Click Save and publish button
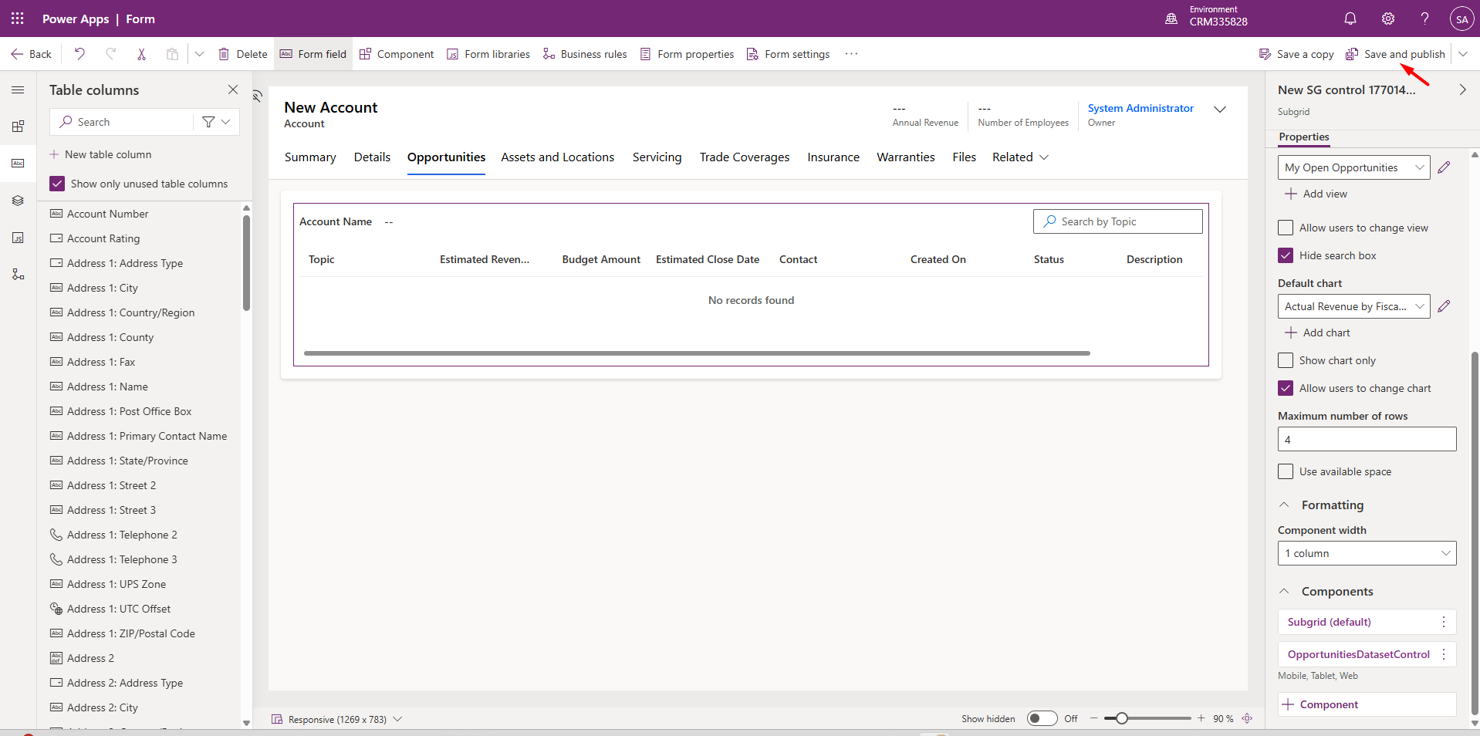Screen dimensions: 1480x736 click(x=1395, y=54)
